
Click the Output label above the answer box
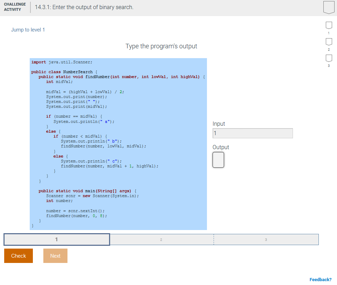click(x=221, y=147)
